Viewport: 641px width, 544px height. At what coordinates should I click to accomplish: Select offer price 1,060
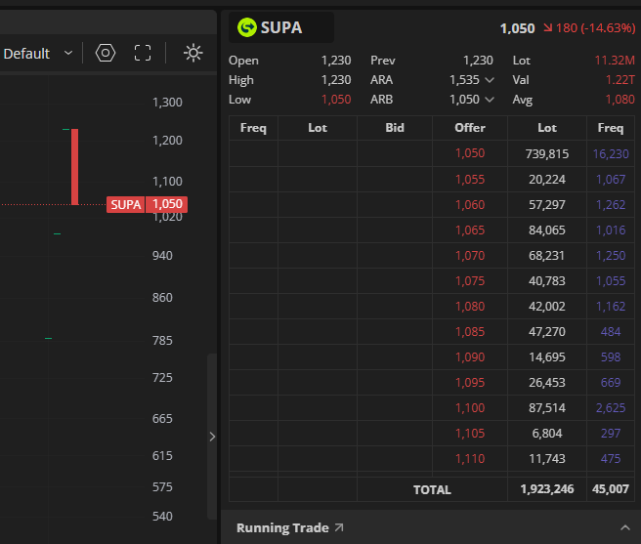[x=470, y=205]
